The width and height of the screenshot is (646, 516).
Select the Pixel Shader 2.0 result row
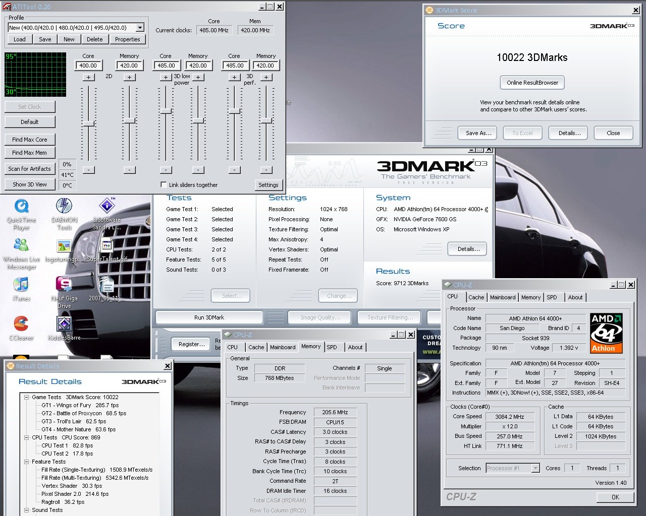[75, 494]
